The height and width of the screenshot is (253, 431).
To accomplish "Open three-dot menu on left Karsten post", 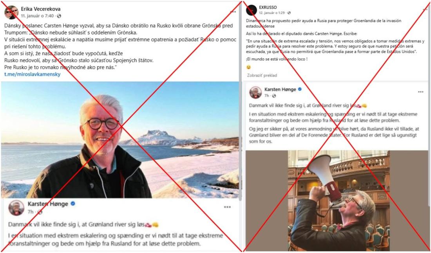I will coord(227,207).
